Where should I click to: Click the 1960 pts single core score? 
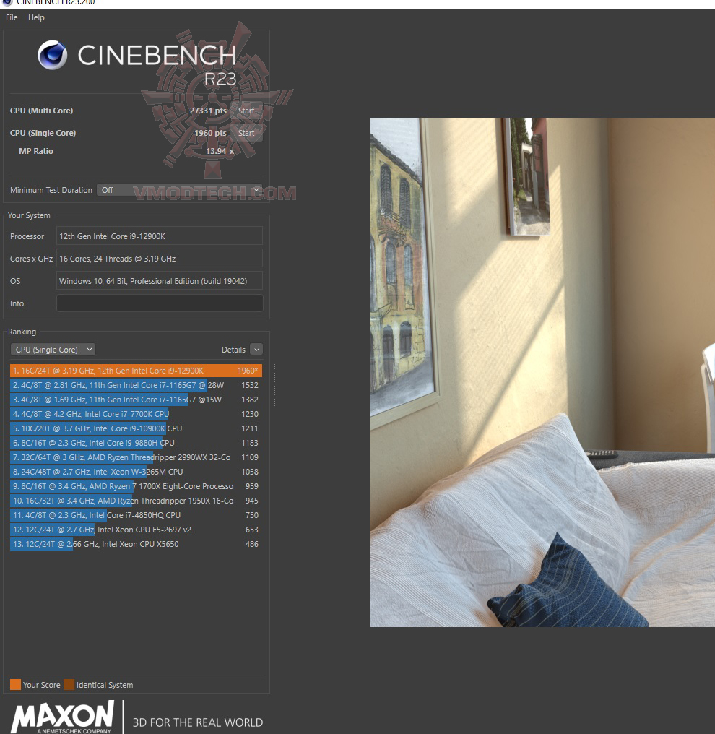(x=210, y=133)
